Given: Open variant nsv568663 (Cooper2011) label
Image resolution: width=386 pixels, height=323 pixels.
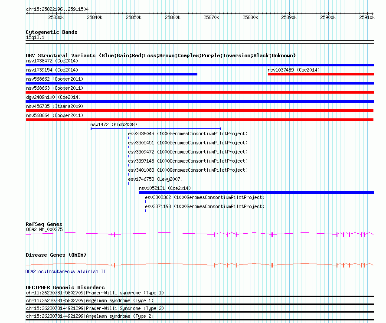Looking at the screenshot, I should point(55,88).
